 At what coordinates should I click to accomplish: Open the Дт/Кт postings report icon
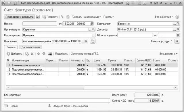coord(63,17)
